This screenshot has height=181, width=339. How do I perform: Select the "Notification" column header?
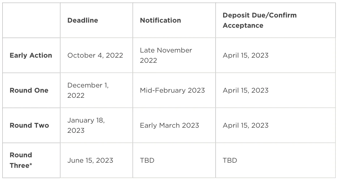(160, 20)
